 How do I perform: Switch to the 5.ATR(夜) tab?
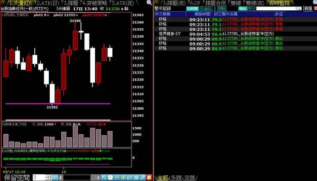(123, 3)
